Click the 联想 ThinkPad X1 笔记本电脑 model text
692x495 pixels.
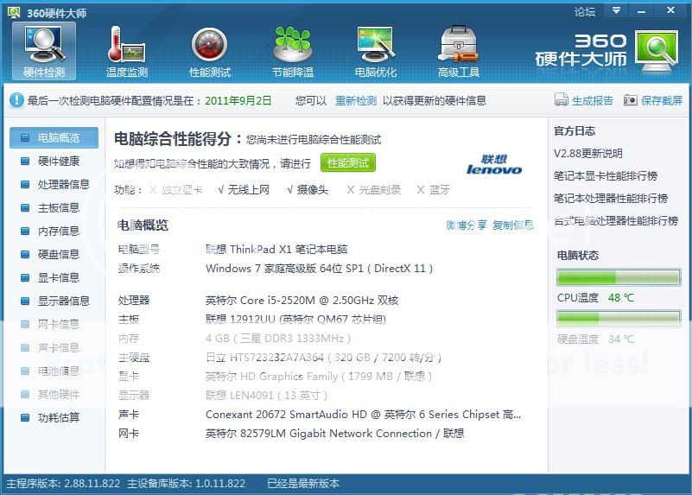tap(276, 250)
